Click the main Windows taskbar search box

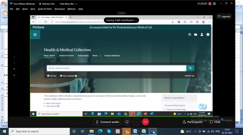pyautogui.click(x=40, y=131)
